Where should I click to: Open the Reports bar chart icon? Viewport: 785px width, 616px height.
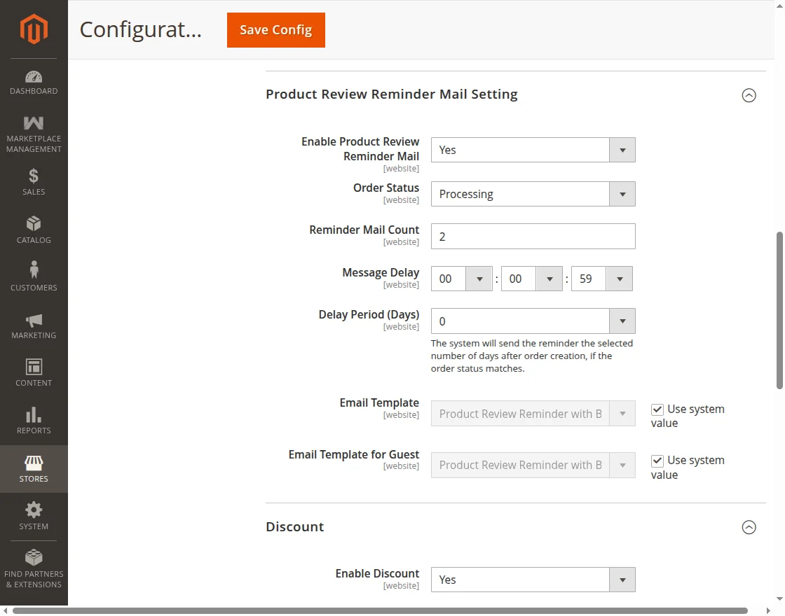pos(34,414)
